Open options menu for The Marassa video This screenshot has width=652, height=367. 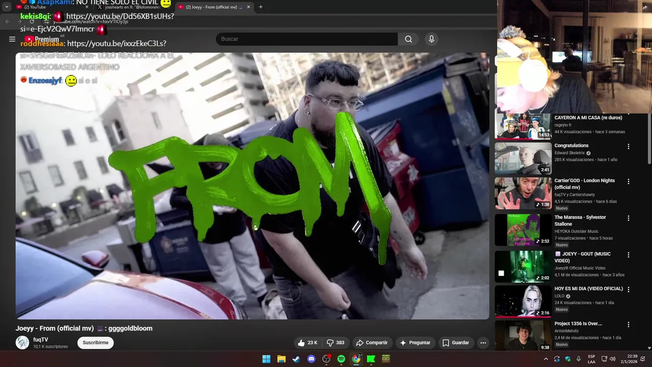pyautogui.click(x=628, y=218)
